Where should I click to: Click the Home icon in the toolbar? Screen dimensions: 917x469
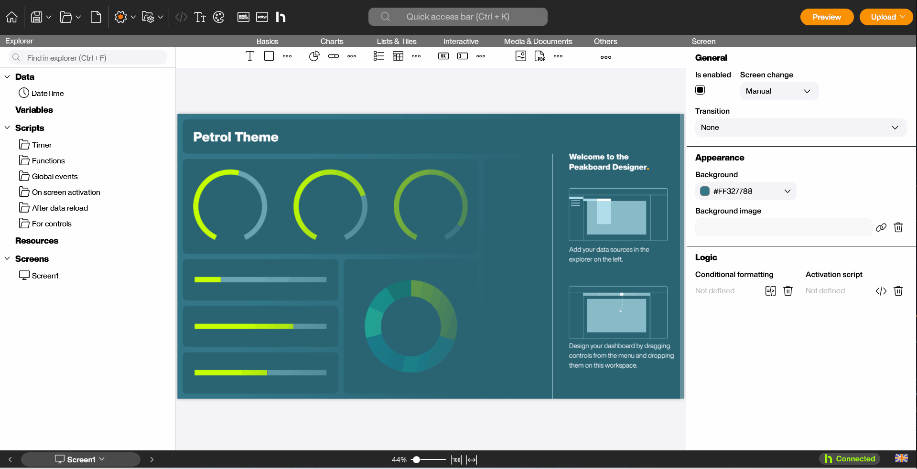12,17
